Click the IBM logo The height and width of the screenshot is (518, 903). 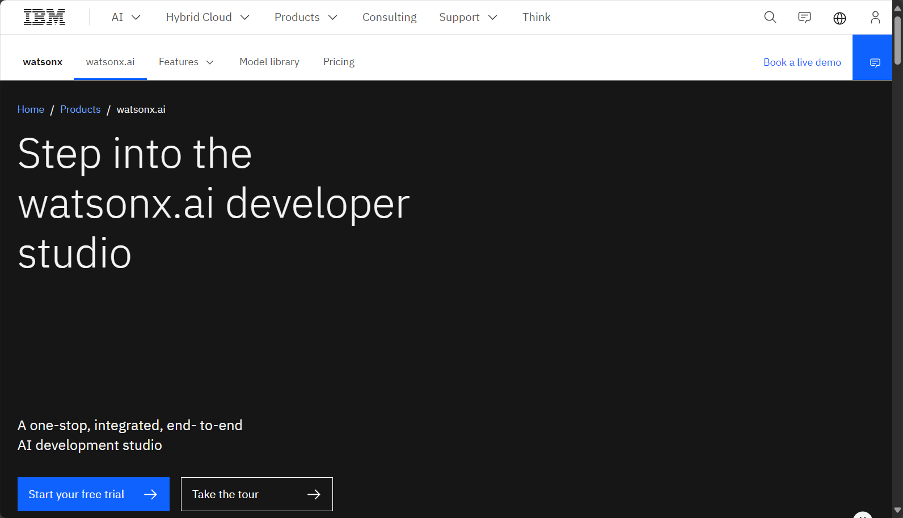(x=44, y=18)
